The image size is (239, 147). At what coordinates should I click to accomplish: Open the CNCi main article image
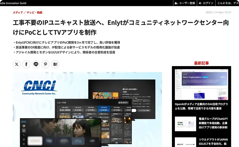point(87,109)
